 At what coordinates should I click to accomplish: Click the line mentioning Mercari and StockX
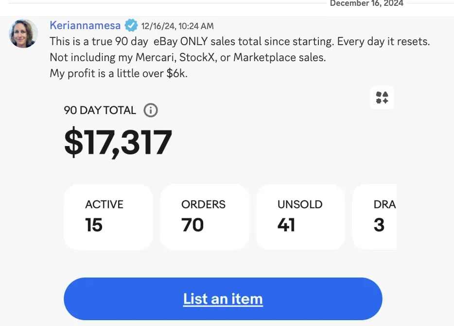click(x=188, y=58)
